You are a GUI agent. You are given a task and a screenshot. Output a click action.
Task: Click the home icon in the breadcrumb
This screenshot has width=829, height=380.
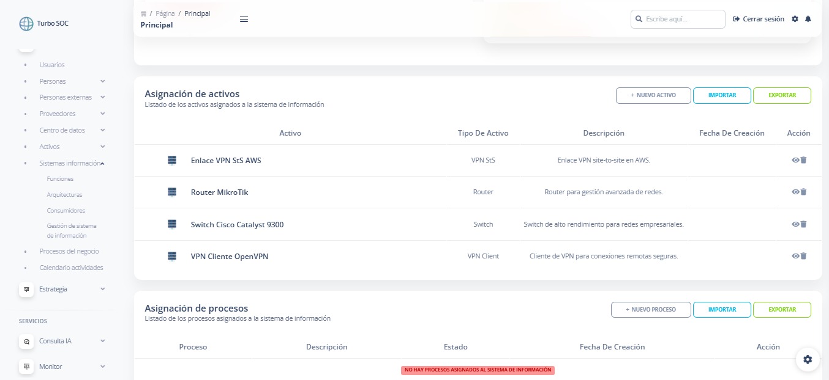pyautogui.click(x=143, y=13)
